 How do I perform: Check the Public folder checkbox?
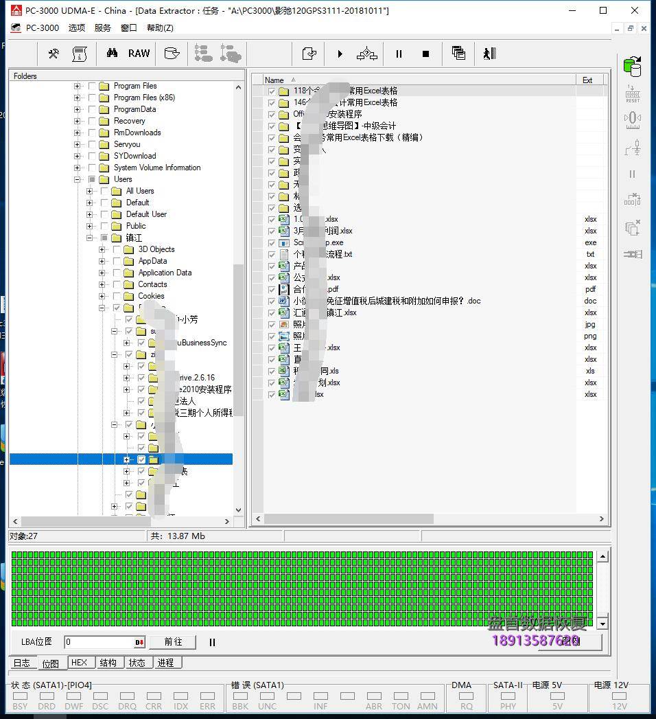[104, 226]
